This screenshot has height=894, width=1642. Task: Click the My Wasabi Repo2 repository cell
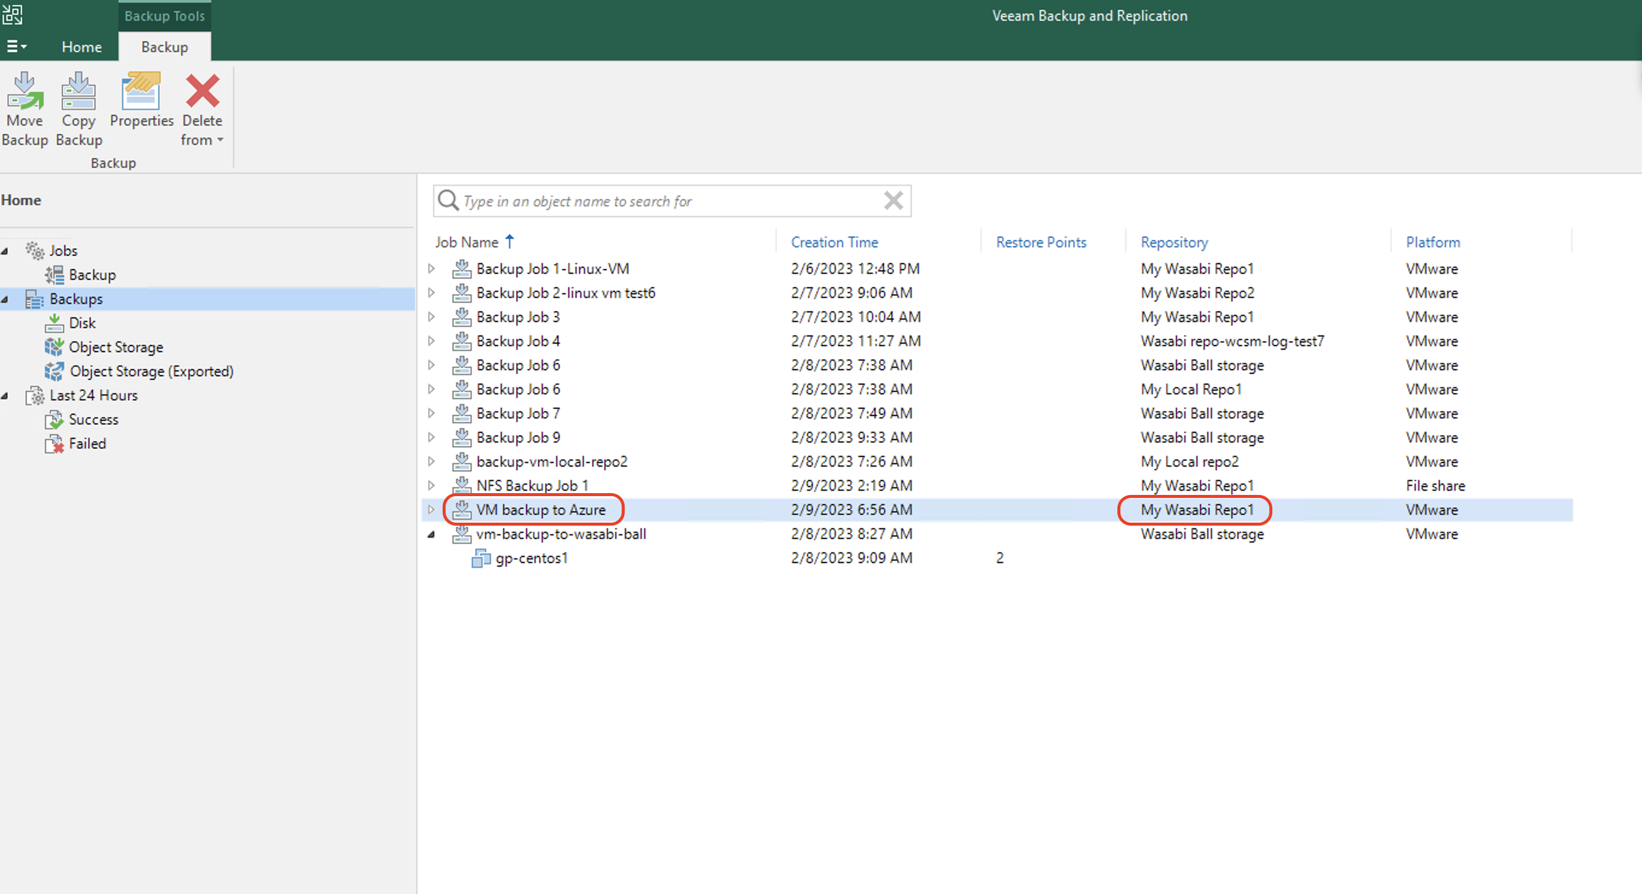point(1197,293)
